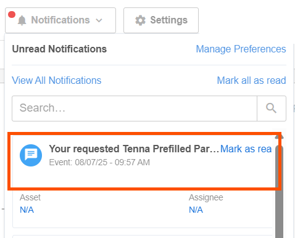Click the notification list scrollbar thumb

279,191
